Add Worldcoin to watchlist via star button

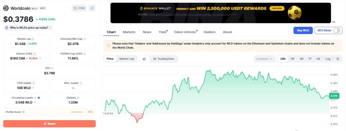click(79, 8)
